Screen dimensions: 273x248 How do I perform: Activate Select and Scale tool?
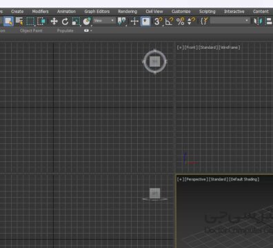76,21
